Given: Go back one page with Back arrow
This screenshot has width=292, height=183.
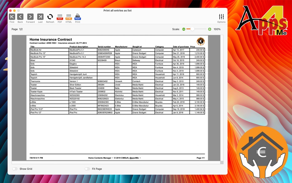Looking at the screenshot, I should pos(20,17).
